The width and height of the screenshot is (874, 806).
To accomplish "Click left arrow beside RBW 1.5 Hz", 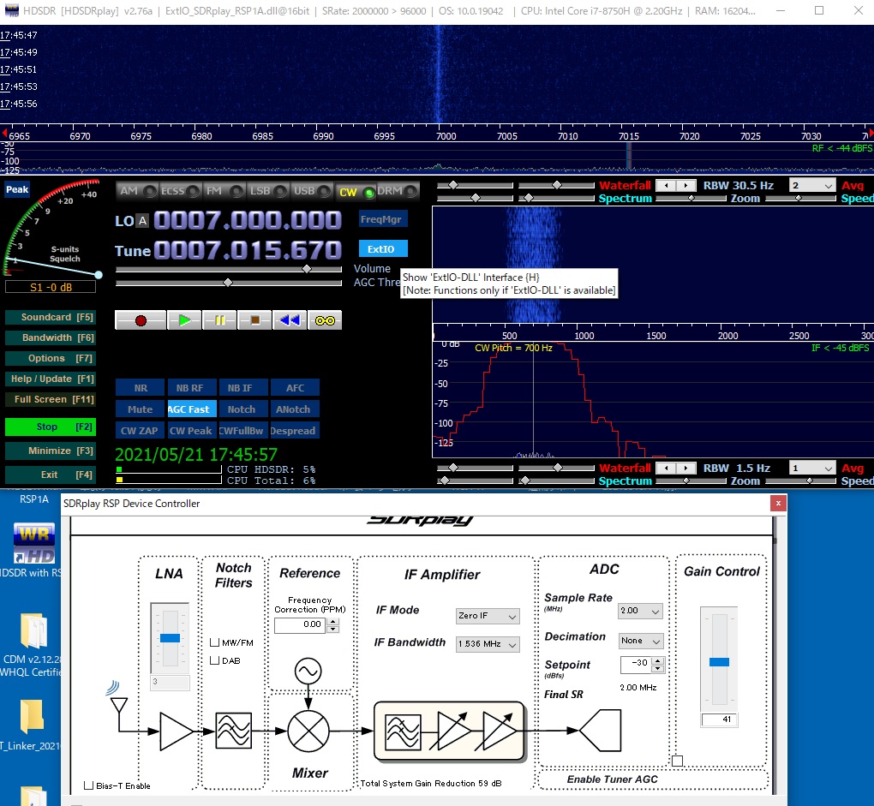I will tap(667, 468).
